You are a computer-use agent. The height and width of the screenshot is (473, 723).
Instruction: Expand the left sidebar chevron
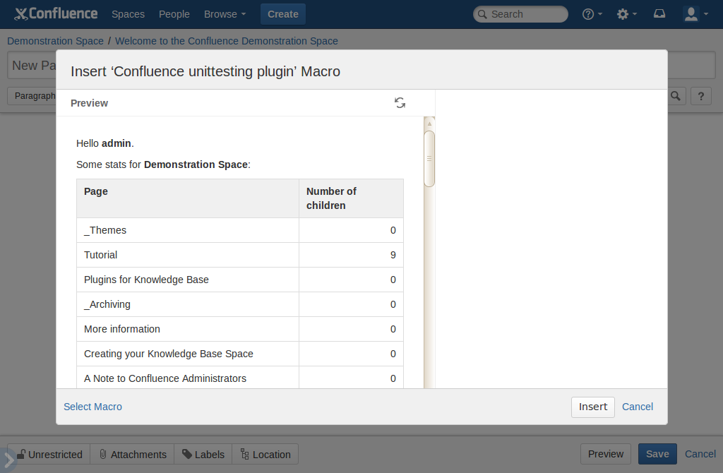(x=8, y=460)
